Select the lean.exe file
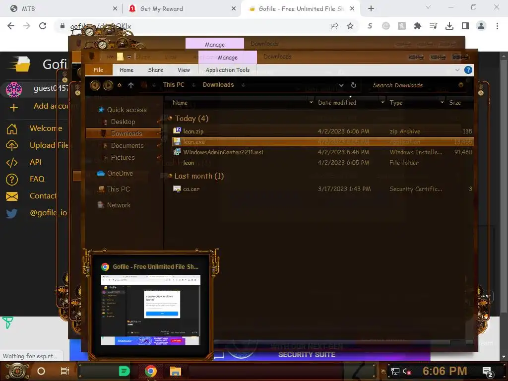The width and height of the screenshot is (508, 381). coord(322,141)
